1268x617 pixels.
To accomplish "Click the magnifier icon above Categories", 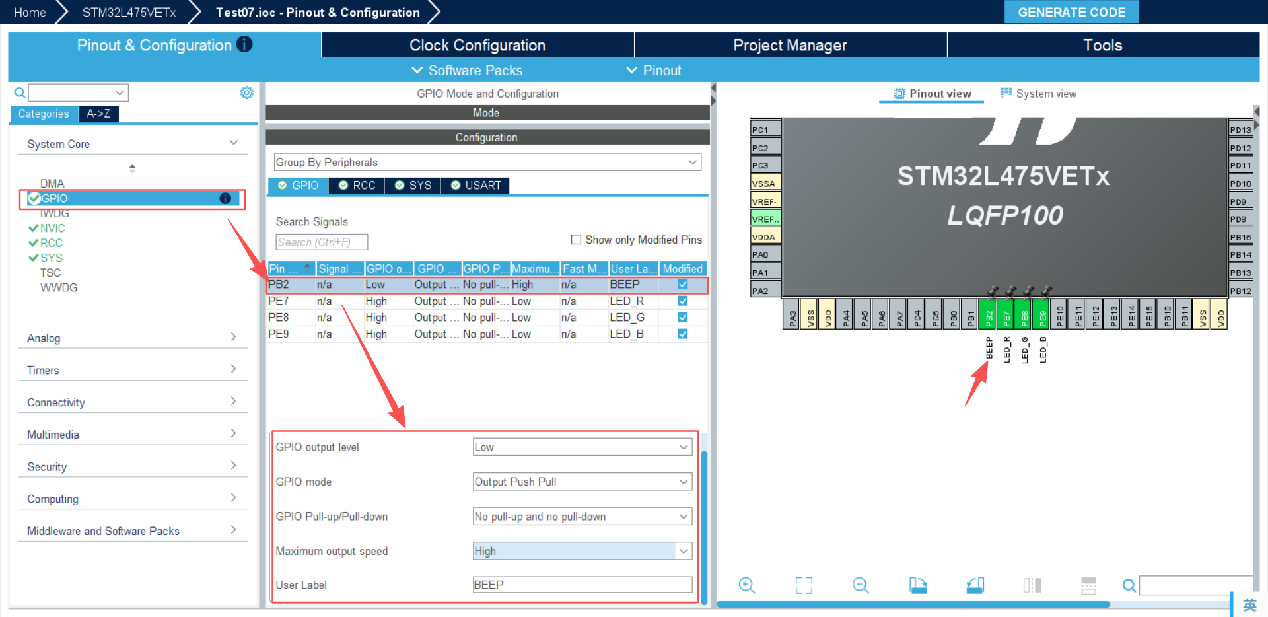I will [x=20, y=92].
